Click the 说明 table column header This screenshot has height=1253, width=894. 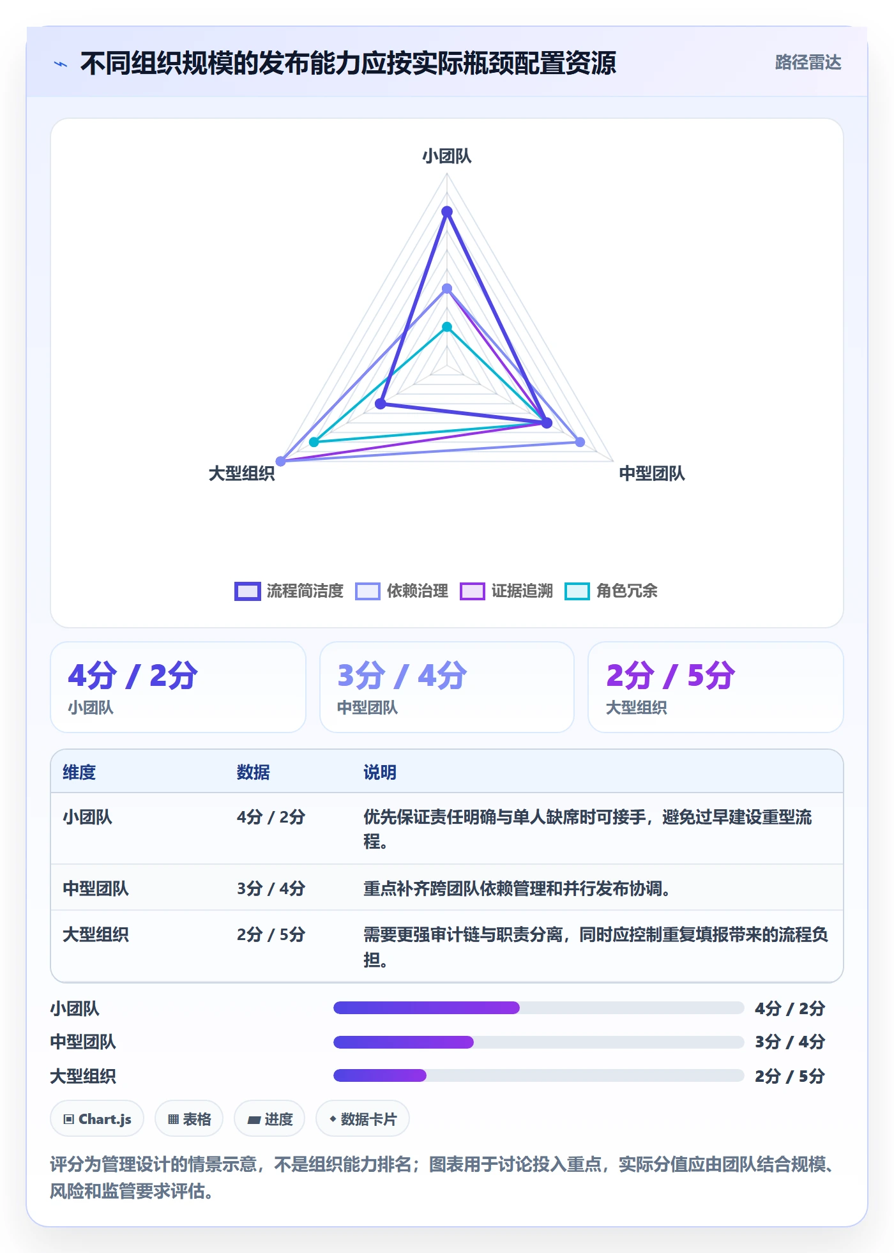click(380, 772)
